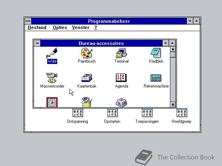Open the Venster menu
Image resolution: width=222 pixels, height=166 pixels.
click(80, 28)
